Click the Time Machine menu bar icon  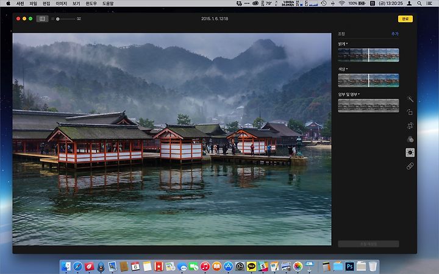(x=324, y=4)
